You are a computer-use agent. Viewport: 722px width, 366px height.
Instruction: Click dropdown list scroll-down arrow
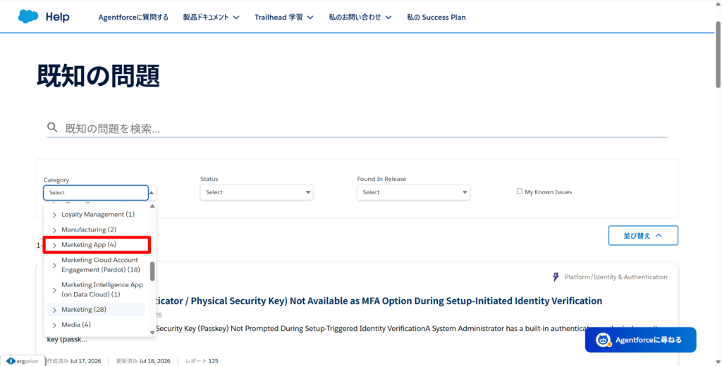[152, 332]
